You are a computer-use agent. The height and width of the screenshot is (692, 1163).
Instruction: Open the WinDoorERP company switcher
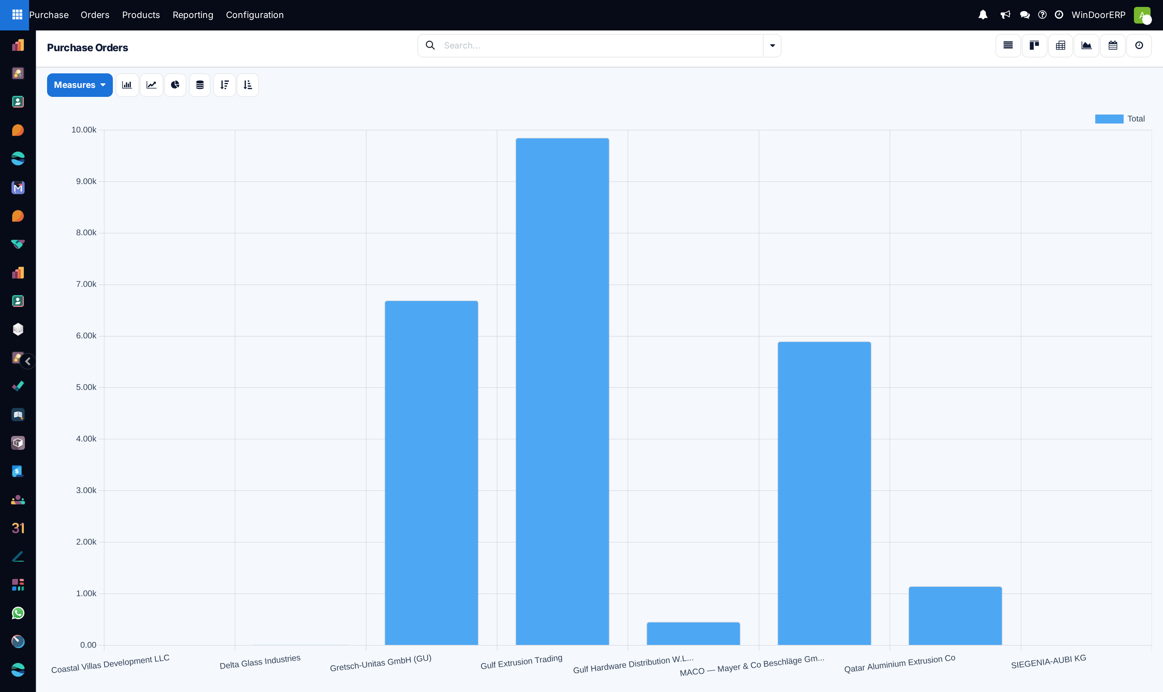tap(1098, 15)
